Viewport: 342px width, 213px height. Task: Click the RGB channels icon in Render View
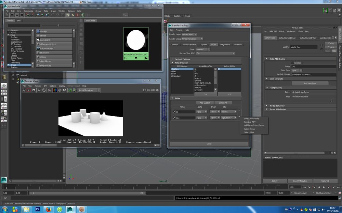pos(55,90)
